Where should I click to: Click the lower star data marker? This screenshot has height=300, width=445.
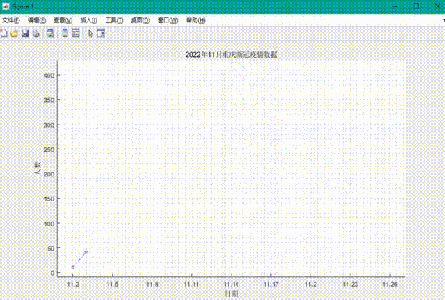click(73, 267)
